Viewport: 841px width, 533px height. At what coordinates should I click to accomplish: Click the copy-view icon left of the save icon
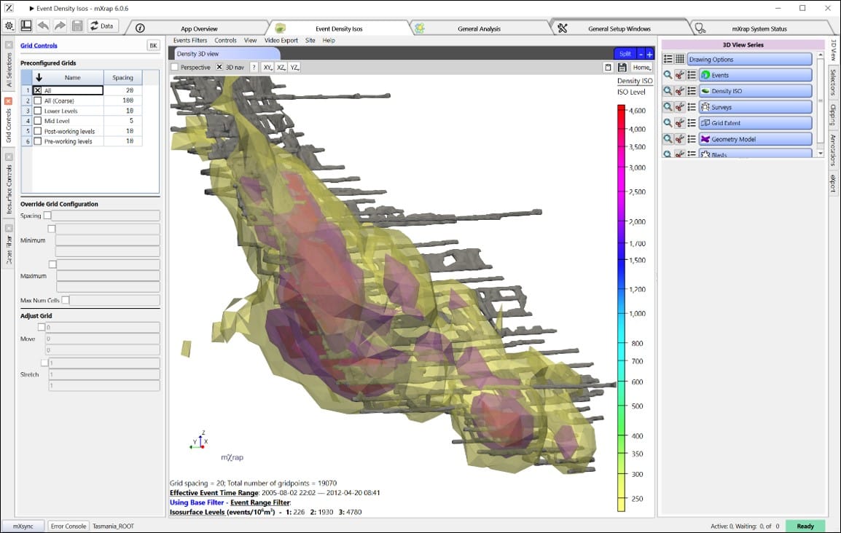[x=609, y=67]
